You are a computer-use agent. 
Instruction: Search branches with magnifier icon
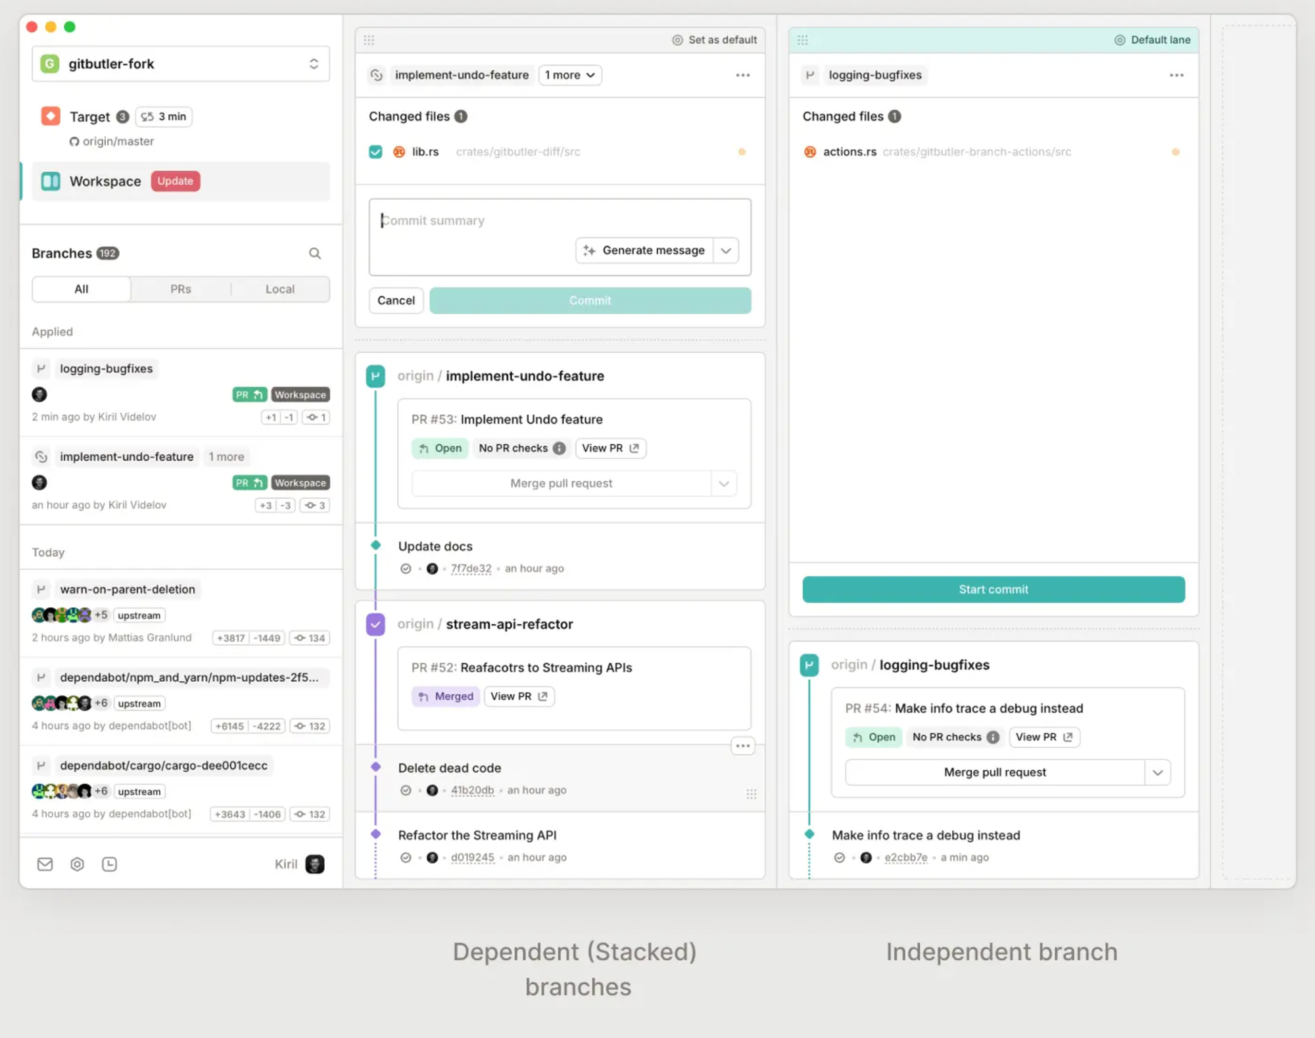[x=315, y=253]
